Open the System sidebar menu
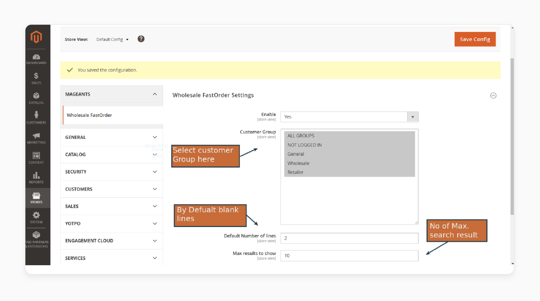Image resolution: width=540 pixels, height=301 pixels. 36,218
